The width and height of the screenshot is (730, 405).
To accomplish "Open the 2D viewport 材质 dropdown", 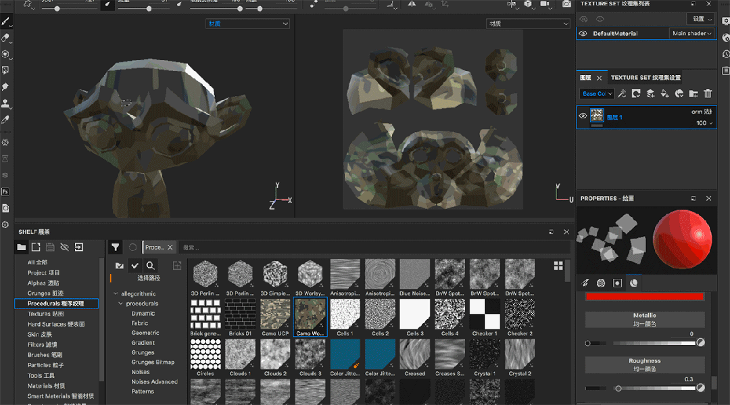I will pyautogui.click(x=529, y=24).
